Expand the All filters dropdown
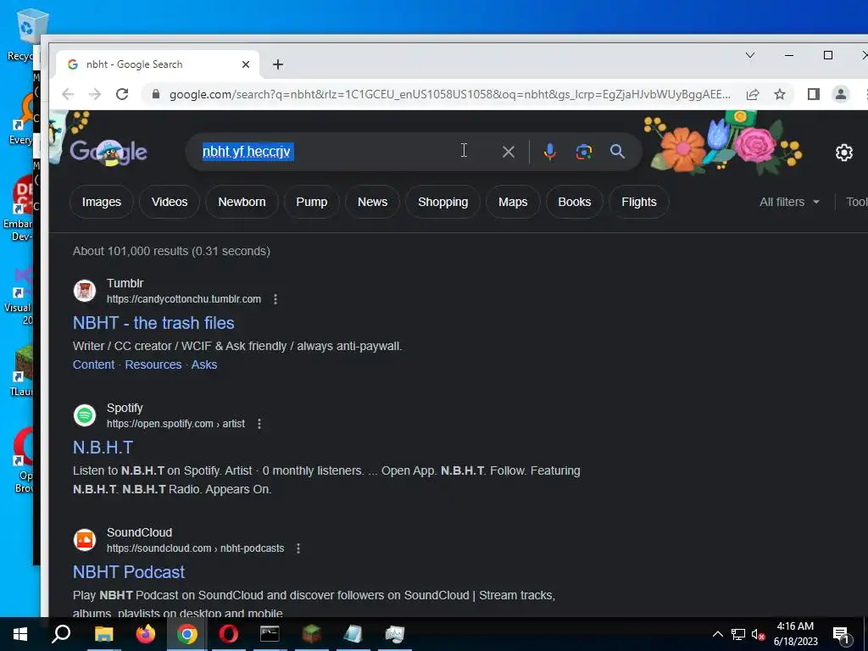The image size is (868, 651). coord(789,202)
